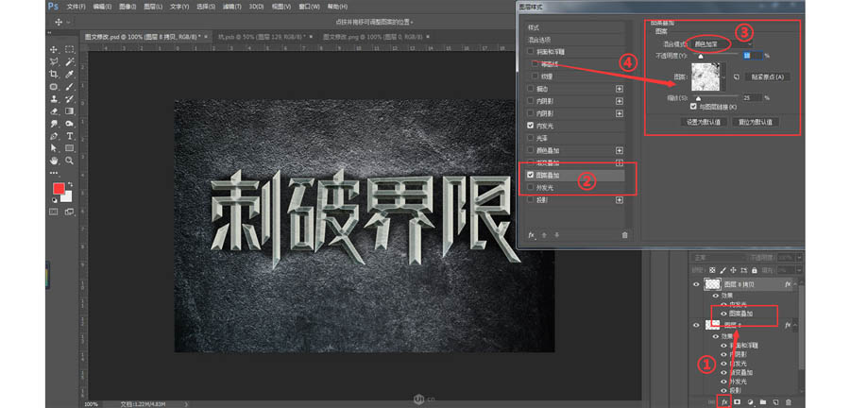Select the Path Selection tool
Viewport: 850px width, 408px height.
coord(54,148)
